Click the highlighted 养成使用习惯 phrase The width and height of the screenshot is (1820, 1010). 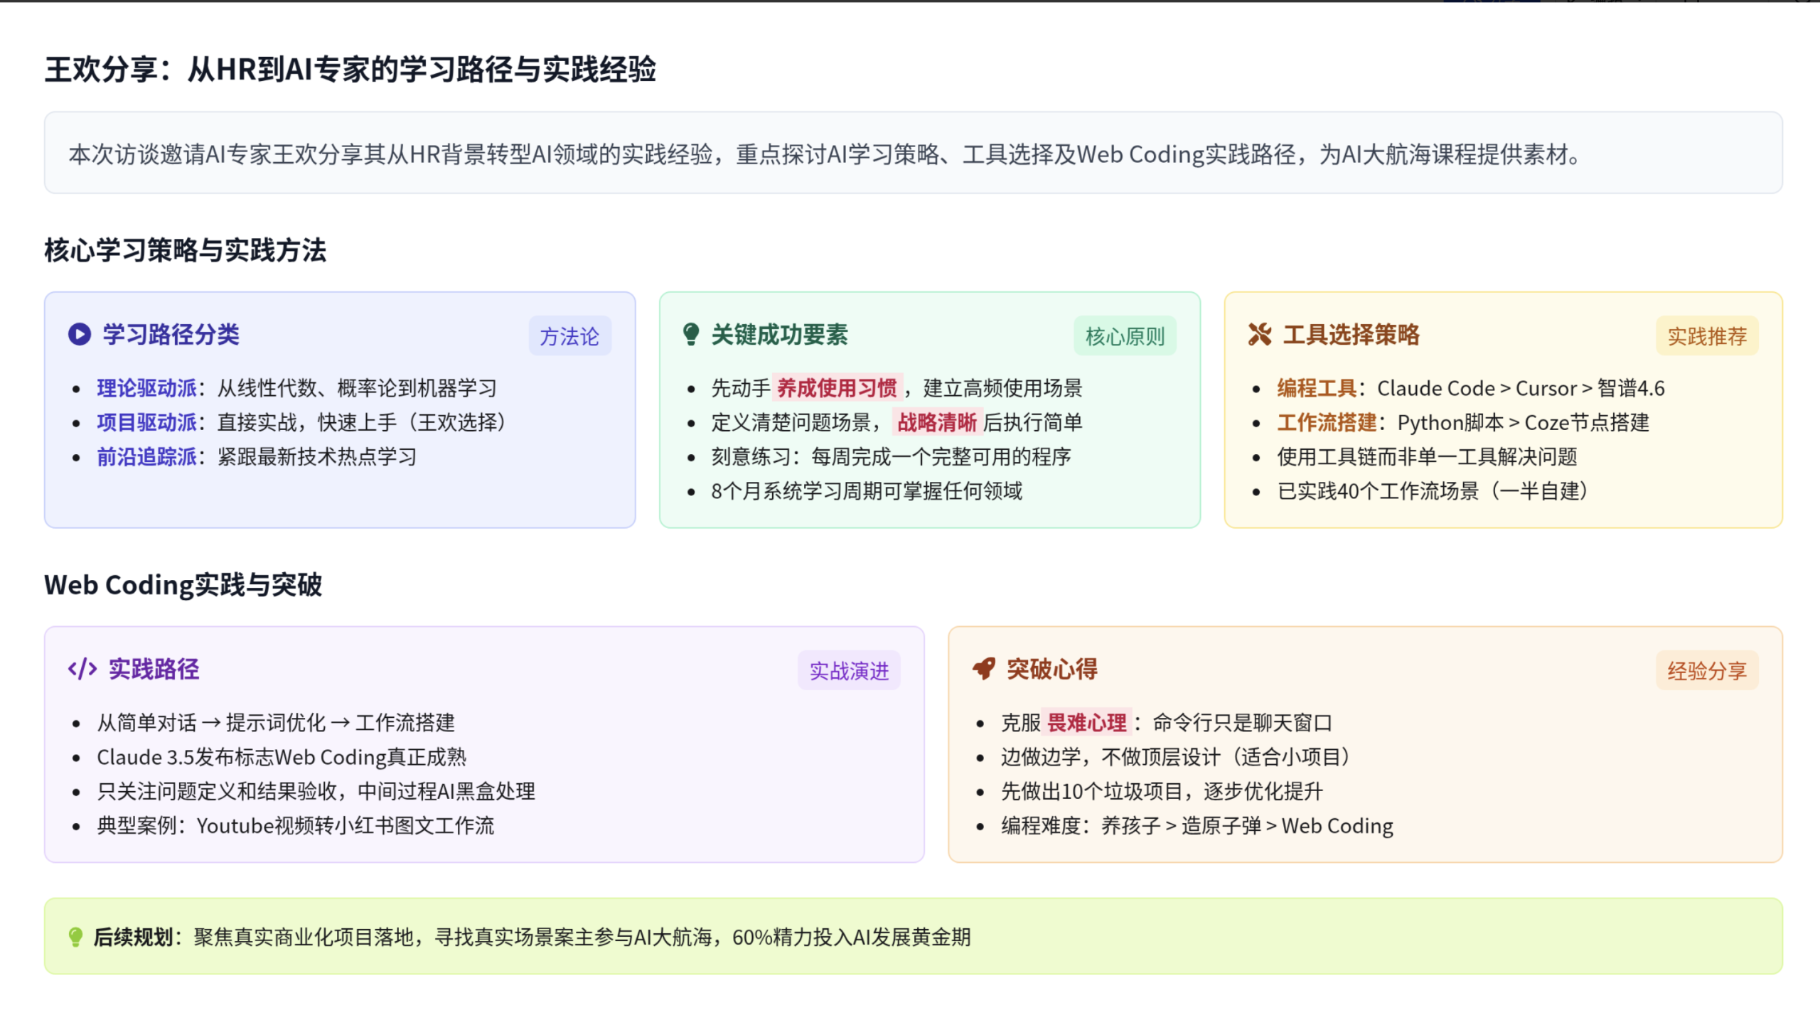[837, 388]
